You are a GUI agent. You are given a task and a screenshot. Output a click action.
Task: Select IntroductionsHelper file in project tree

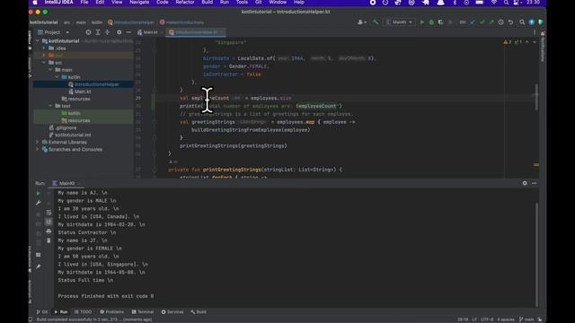pos(93,84)
